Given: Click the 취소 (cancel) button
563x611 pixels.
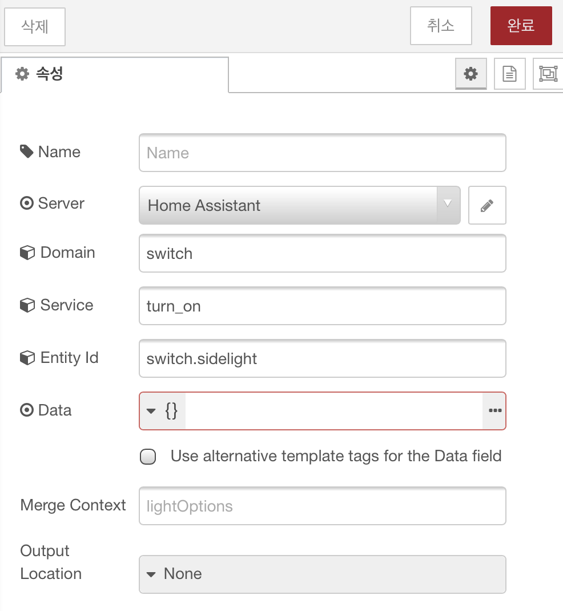Looking at the screenshot, I should 441,26.
